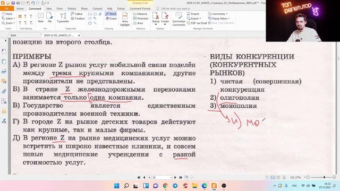340x191 pixels.
Task: Open the File menu
Action: click(7, 8)
